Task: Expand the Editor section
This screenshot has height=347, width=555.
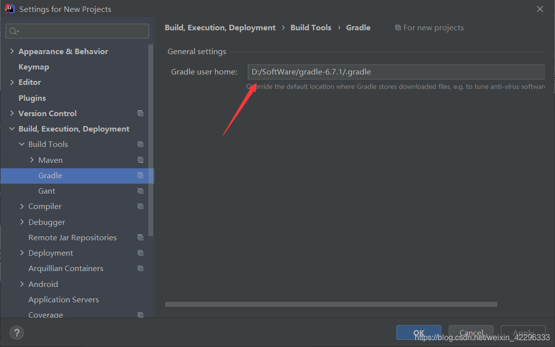Action: point(12,82)
